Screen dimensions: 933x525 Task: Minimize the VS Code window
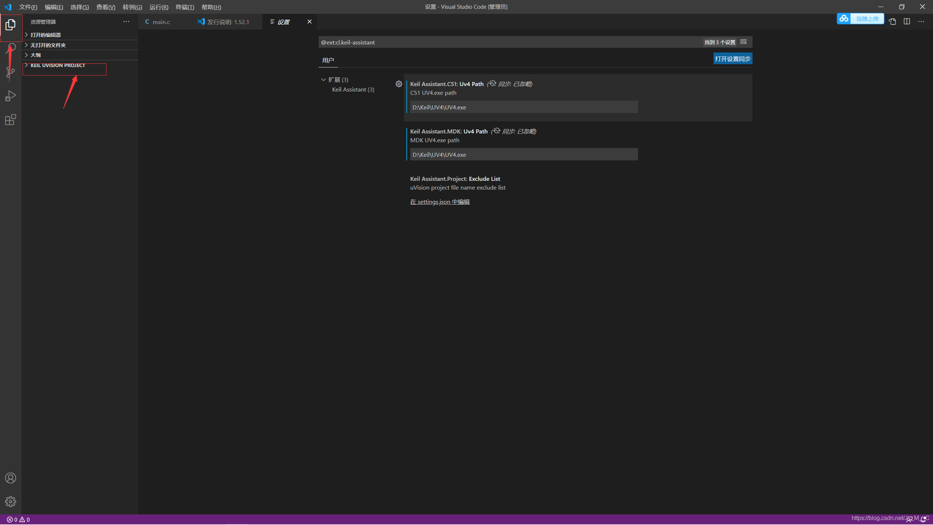click(880, 7)
